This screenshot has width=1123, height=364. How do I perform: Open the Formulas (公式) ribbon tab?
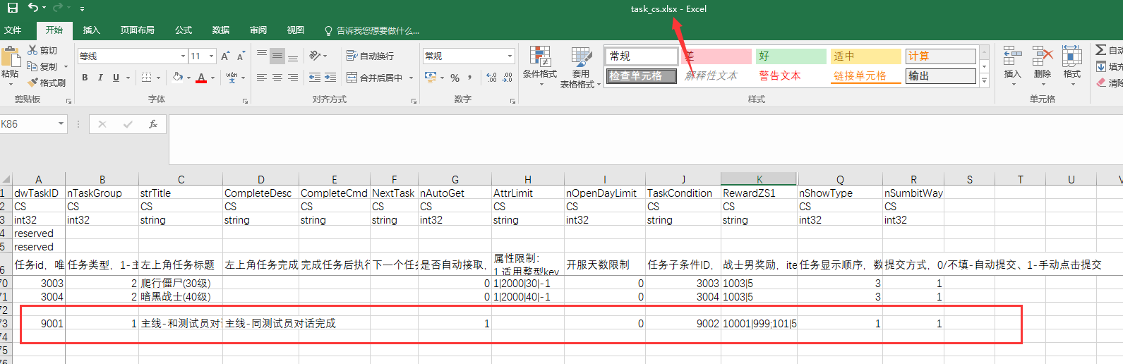184,30
